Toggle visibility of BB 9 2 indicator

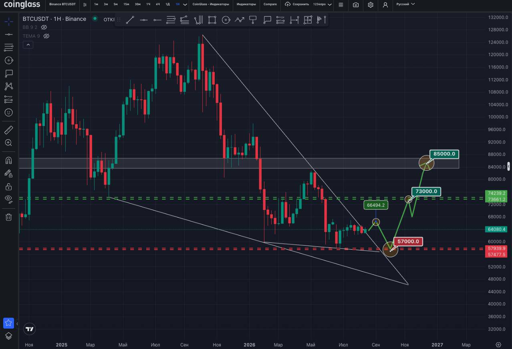pos(44,27)
